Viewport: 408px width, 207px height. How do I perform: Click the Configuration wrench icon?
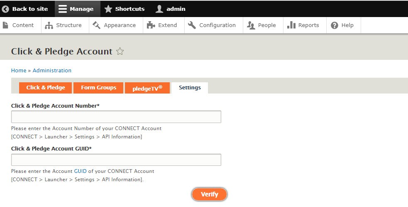coord(192,25)
